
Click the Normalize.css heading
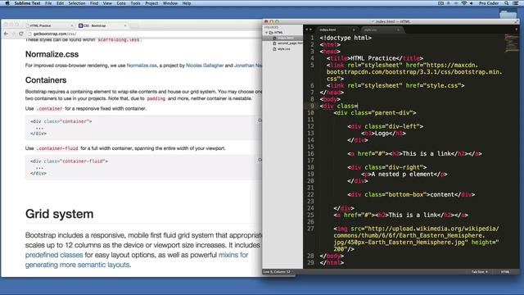tap(52, 54)
